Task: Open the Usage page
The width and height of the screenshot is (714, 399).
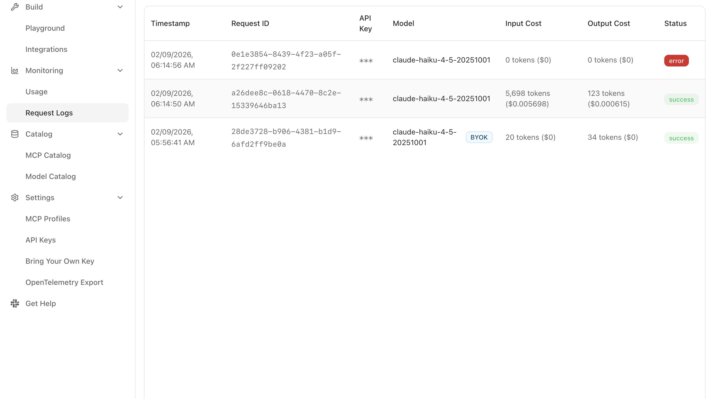Action: point(36,92)
